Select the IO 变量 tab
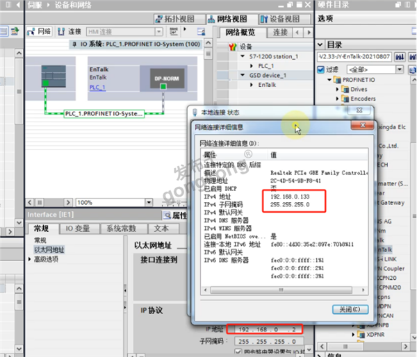 pyautogui.click(x=78, y=229)
